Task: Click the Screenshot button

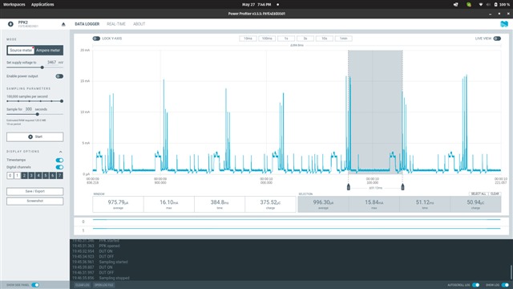Action: tap(35, 201)
